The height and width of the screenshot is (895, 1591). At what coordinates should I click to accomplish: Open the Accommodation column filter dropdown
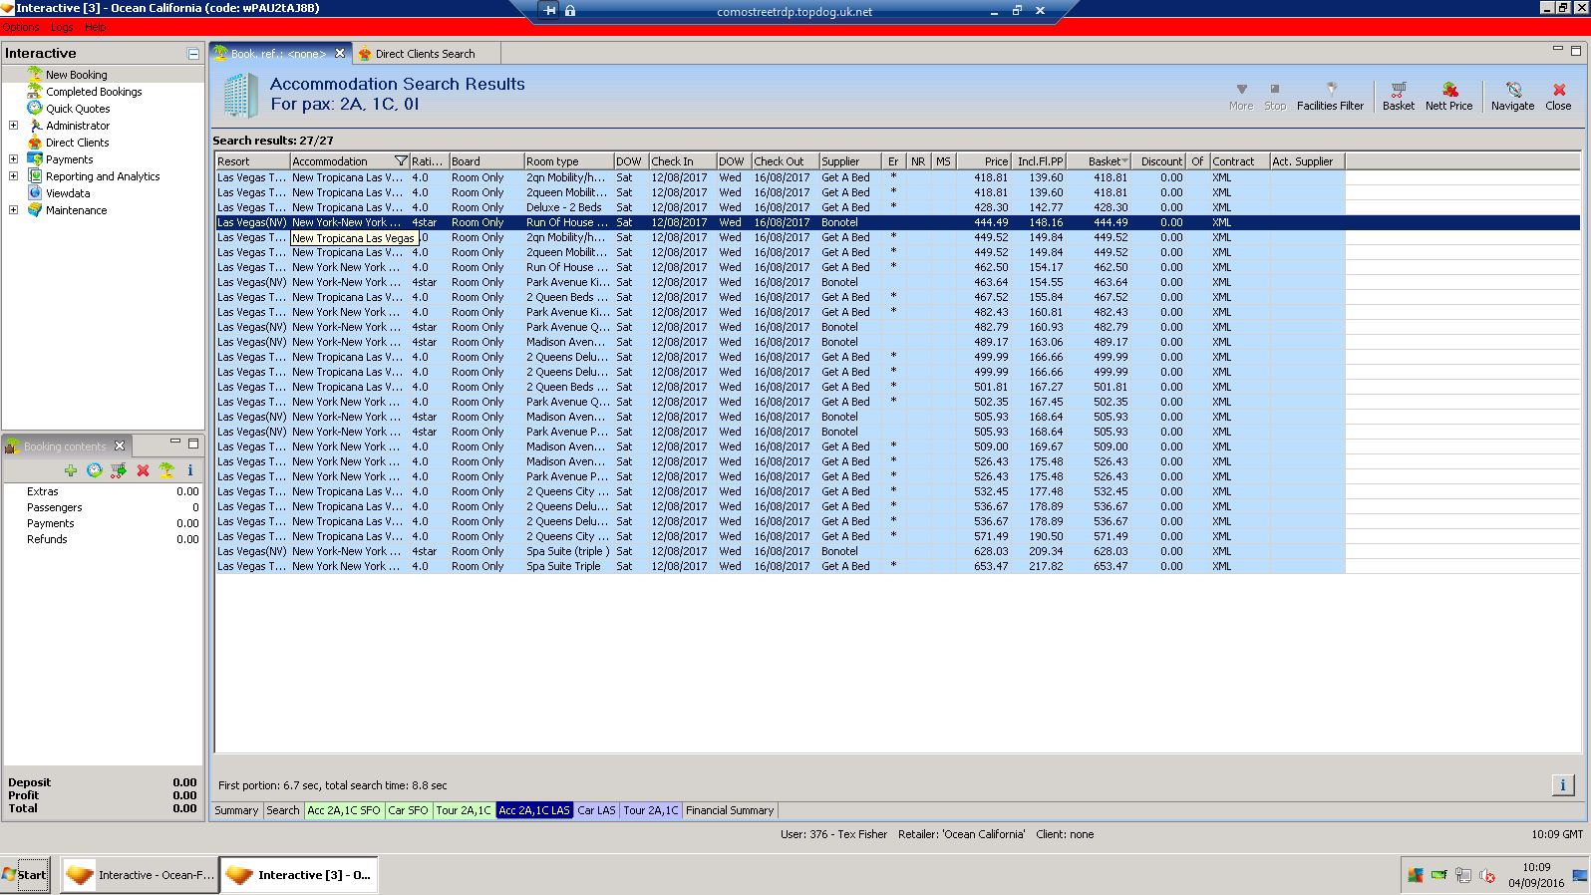(401, 161)
